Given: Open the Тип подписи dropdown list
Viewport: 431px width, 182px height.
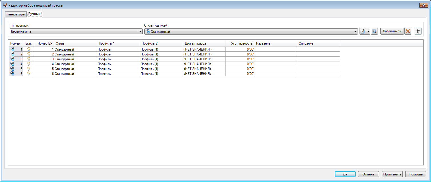Looking at the screenshot, I should point(140,31).
